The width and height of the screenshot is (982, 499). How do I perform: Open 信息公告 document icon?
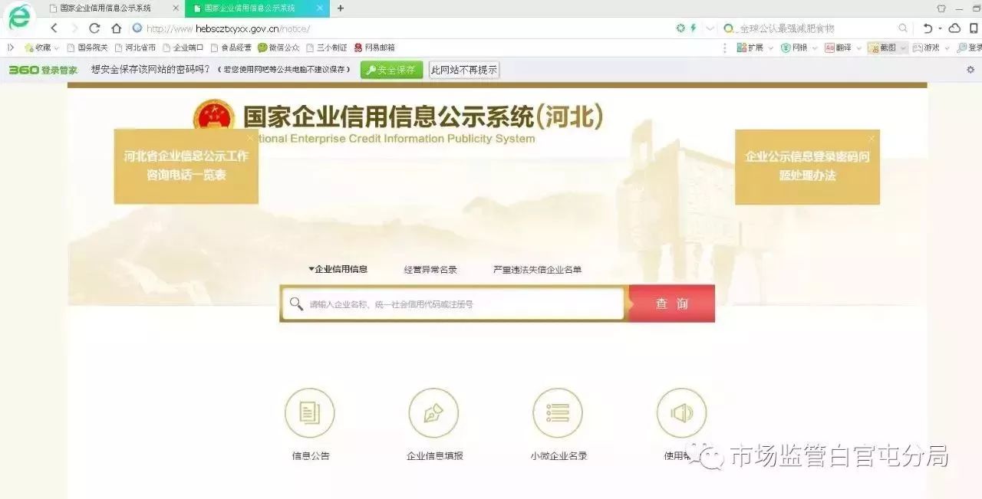pos(310,413)
